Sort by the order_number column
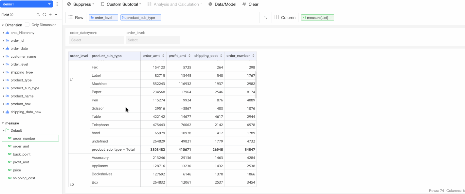Image resolution: width=465 pixels, height=194 pixels. (x=253, y=56)
